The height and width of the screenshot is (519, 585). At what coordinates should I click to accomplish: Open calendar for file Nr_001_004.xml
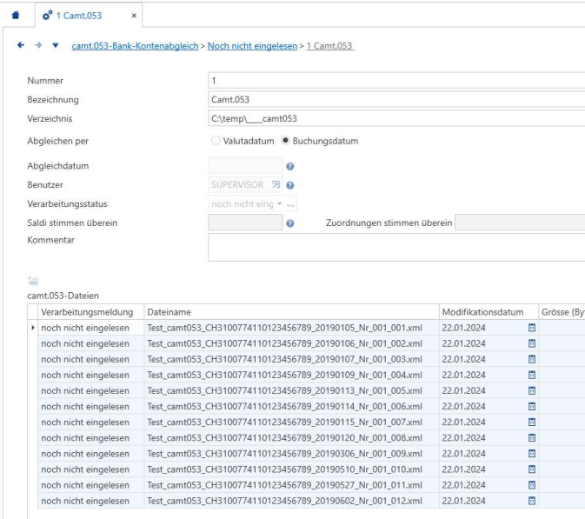(532, 375)
